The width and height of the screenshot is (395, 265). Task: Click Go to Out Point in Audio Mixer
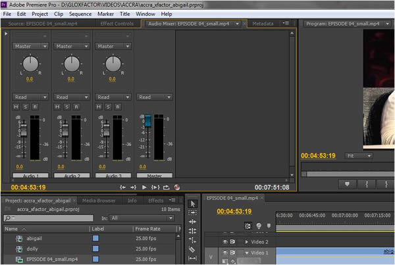pyautogui.click(x=133, y=187)
